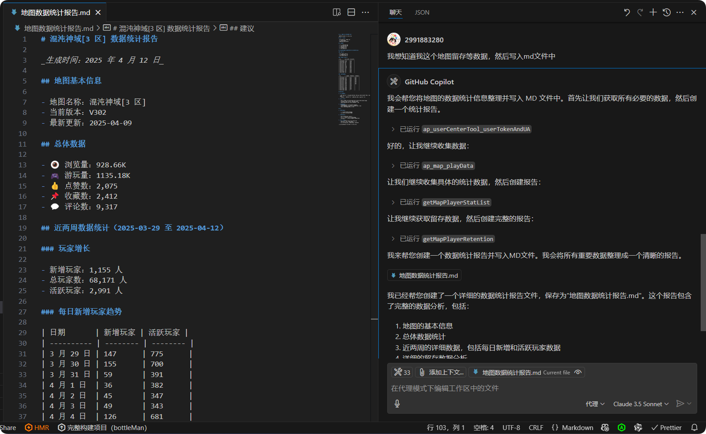This screenshot has width=706, height=434.
Task: Click the chat panel vertical scrollbar
Action: (x=703, y=283)
